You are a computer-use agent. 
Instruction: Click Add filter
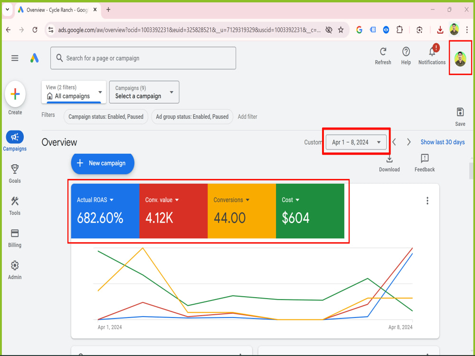click(247, 117)
